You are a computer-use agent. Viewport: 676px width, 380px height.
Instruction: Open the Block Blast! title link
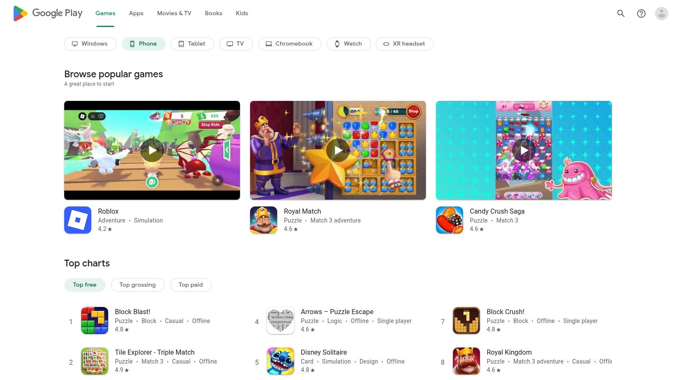(x=133, y=312)
